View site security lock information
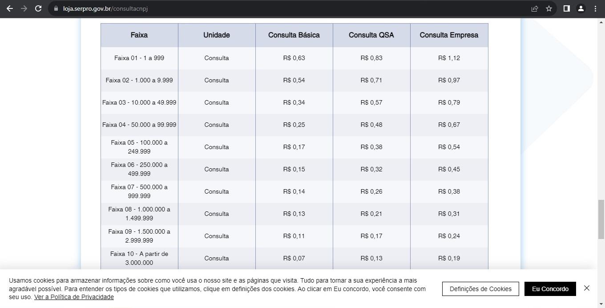This screenshot has height=308, width=605. pyautogui.click(x=56, y=8)
